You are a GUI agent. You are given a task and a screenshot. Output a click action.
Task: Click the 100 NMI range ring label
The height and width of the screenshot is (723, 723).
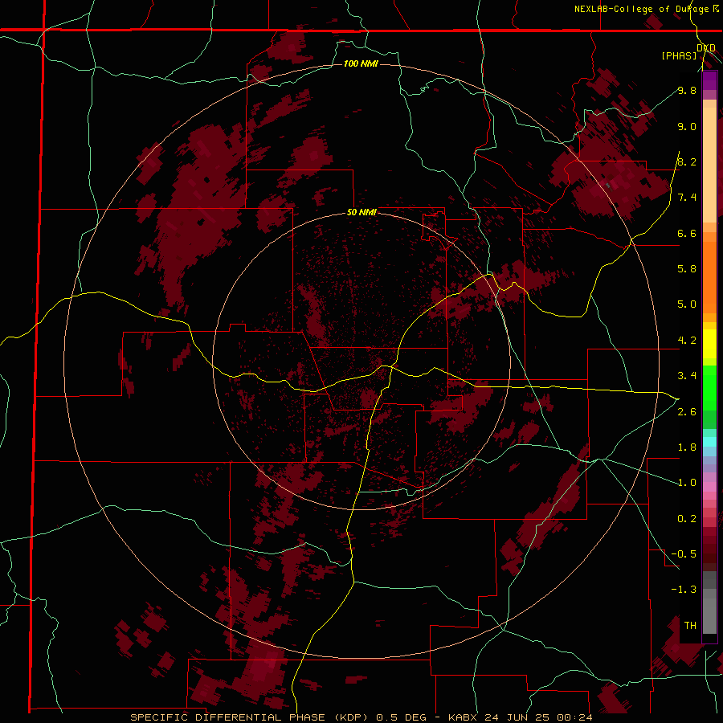click(x=361, y=63)
